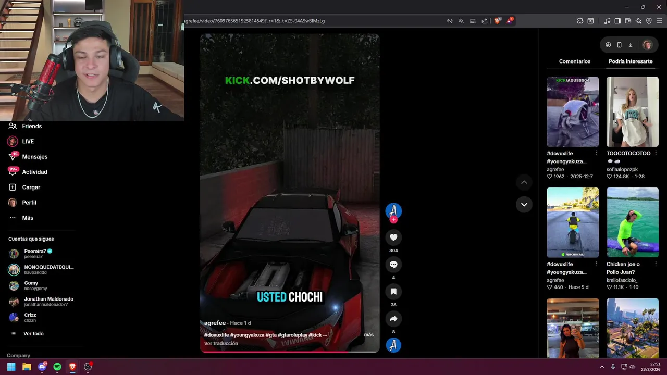Viewport: 667px width, 375px height.
Task: Switch to the Comentarios tab
Action: [575, 61]
